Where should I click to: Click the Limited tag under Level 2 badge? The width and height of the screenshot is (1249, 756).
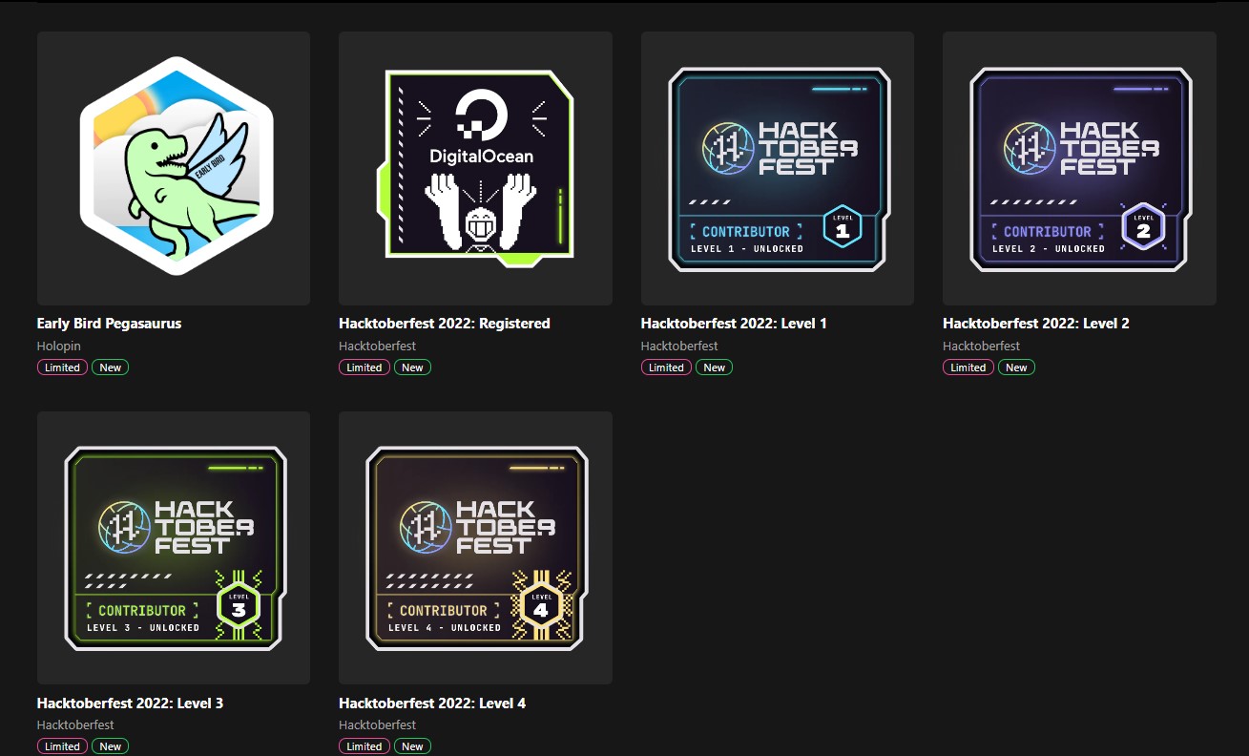point(968,367)
